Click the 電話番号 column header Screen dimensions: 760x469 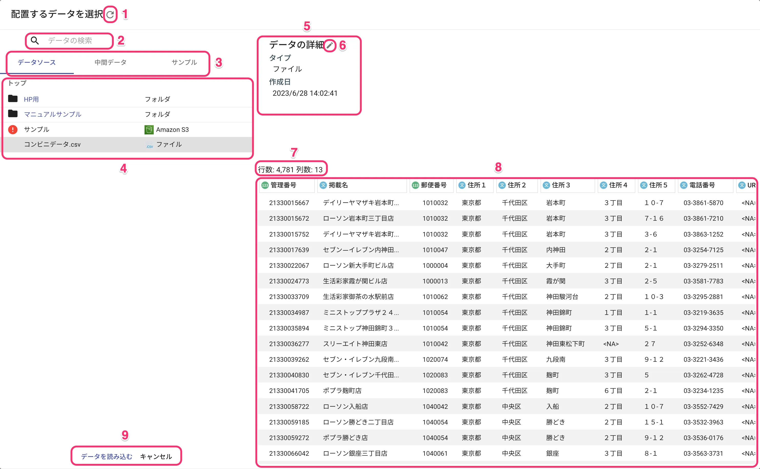(706, 186)
